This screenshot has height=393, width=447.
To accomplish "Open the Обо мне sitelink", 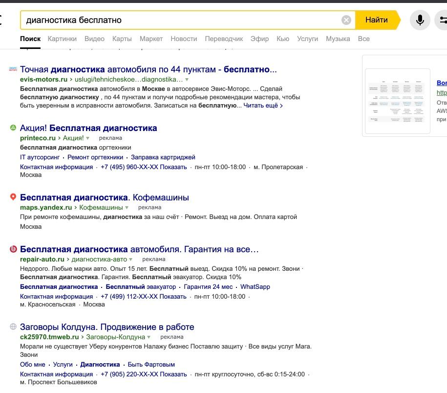I will click(33, 365).
